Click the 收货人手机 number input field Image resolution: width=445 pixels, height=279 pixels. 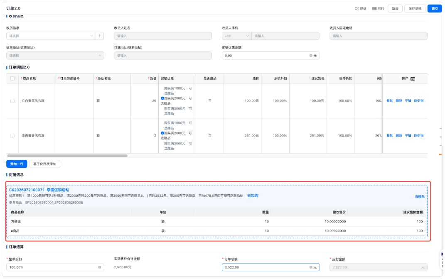coord(285,36)
